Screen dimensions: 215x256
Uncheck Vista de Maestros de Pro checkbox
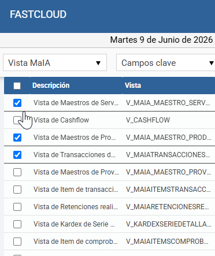17,138
